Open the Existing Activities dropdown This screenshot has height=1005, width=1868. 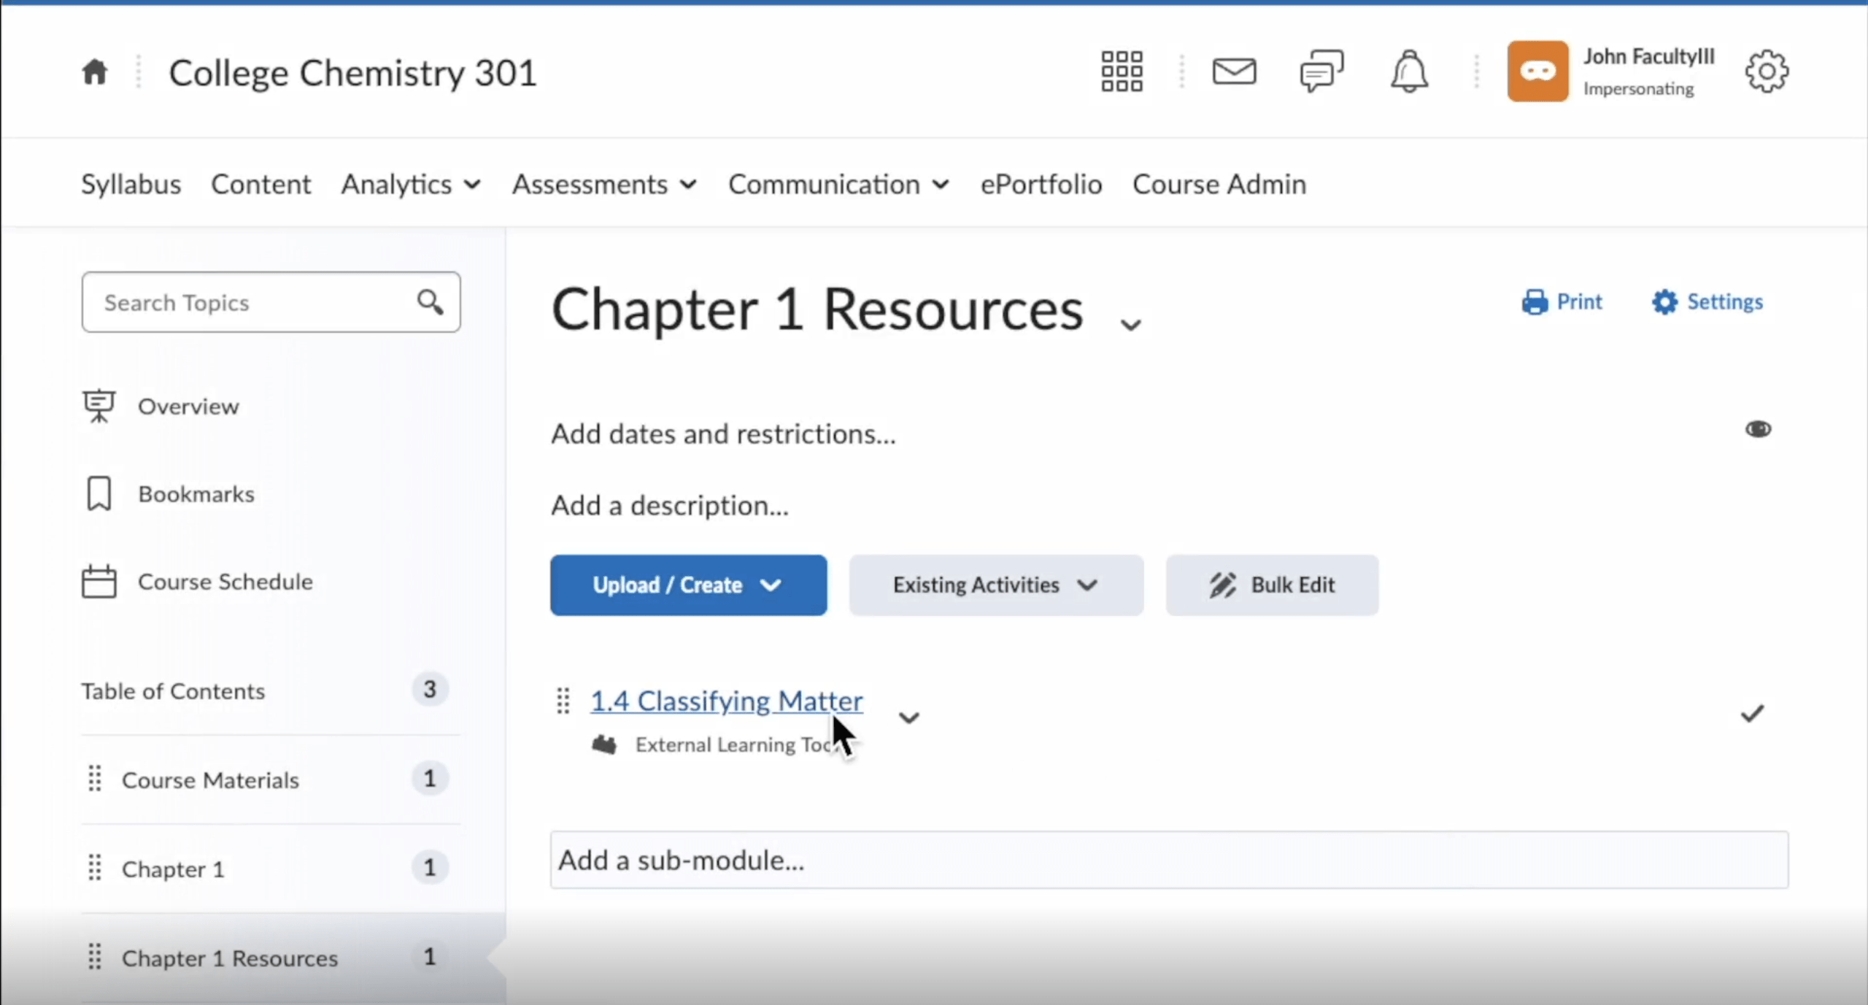995,585
